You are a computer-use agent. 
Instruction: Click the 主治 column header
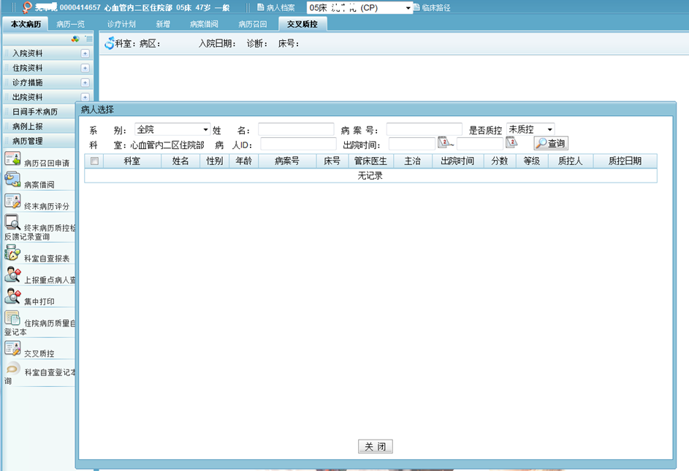coord(413,161)
